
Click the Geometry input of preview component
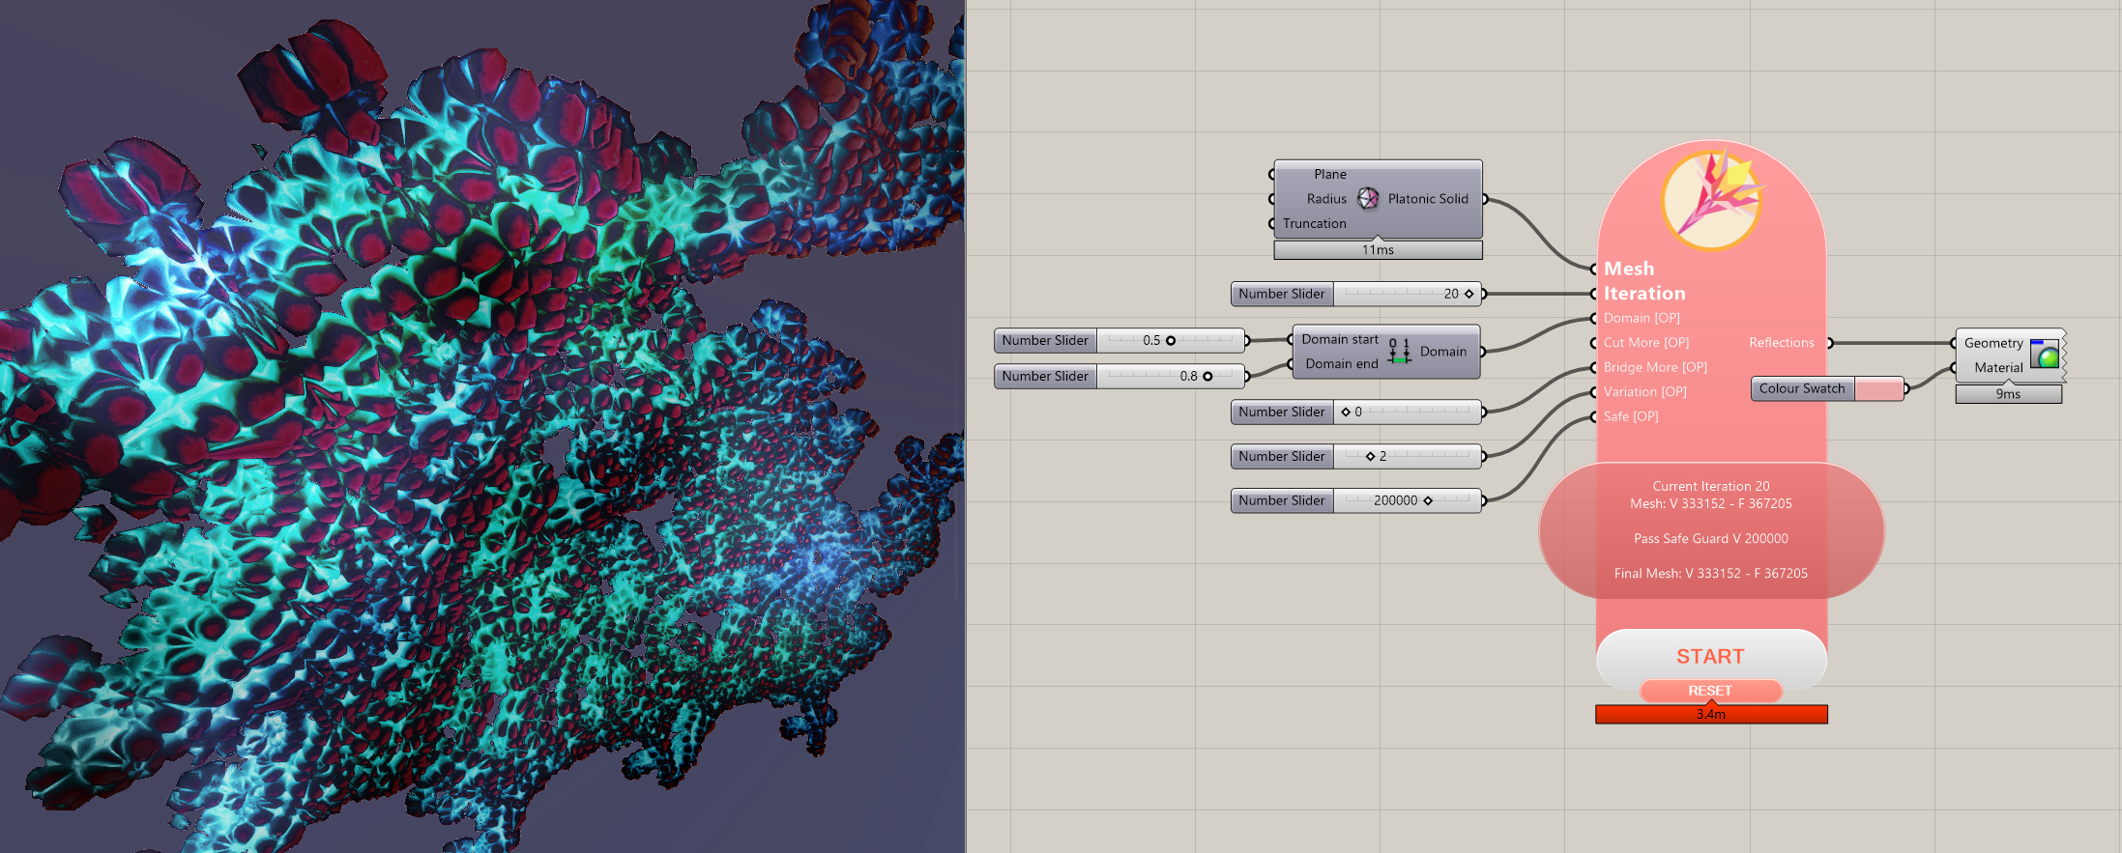[x=1993, y=344]
